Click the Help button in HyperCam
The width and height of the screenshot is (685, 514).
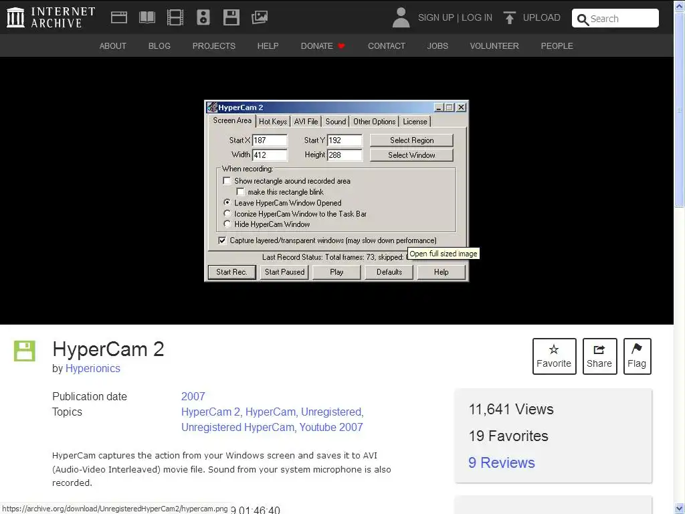click(x=442, y=272)
